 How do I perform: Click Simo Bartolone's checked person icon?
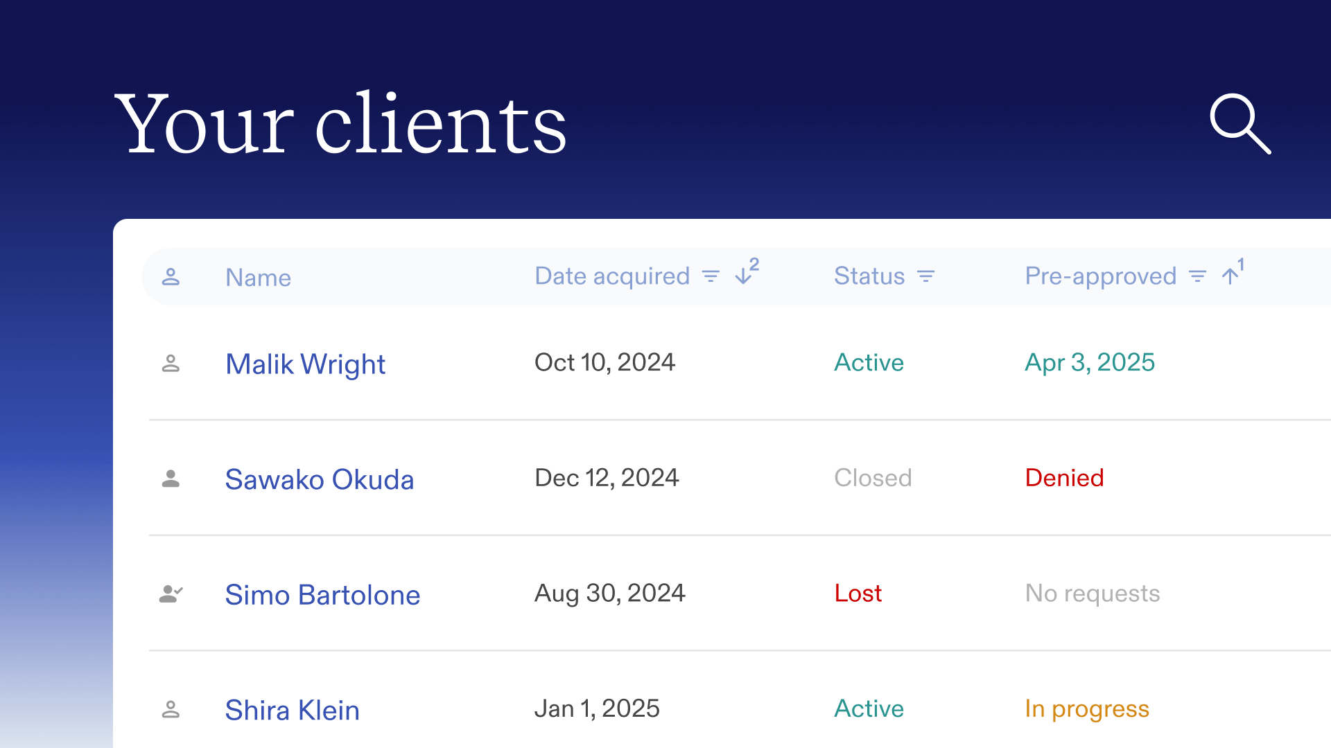(171, 594)
